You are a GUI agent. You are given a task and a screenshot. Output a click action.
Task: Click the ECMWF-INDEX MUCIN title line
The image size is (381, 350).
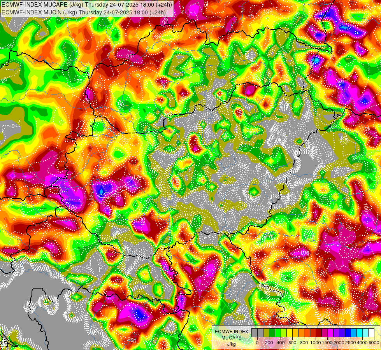pyautogui.click(x=84, y=12)
